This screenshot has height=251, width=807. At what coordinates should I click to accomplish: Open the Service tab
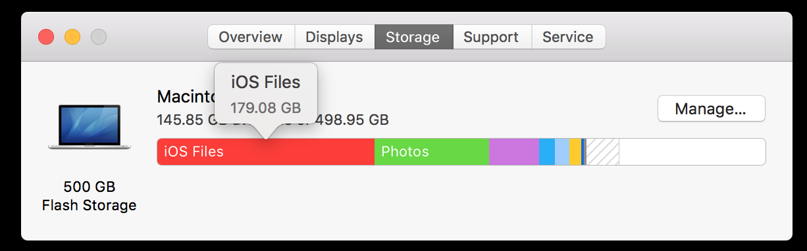(568, 37)
